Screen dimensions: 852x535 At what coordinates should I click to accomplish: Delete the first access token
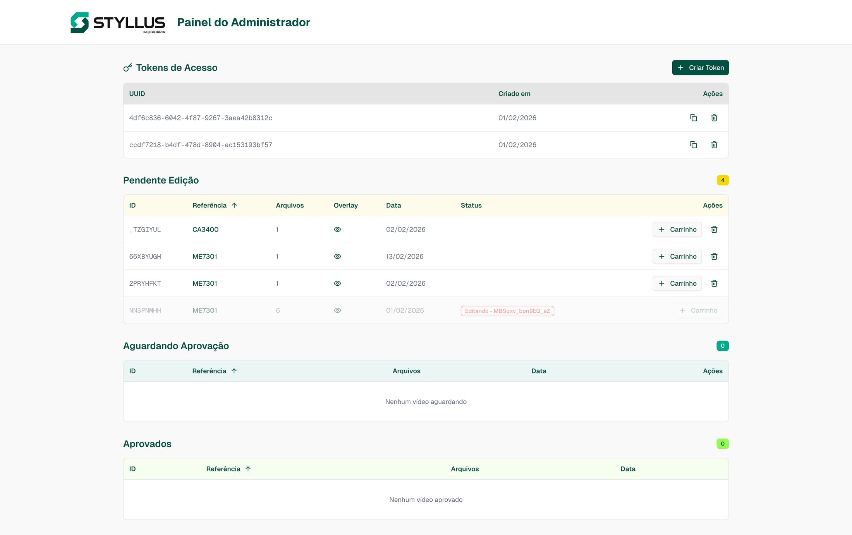(714, 118)
